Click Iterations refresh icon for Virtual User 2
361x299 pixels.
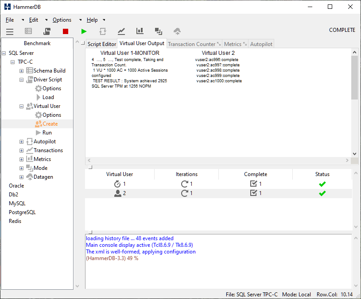pyautogui.click(x=184, y=193)
